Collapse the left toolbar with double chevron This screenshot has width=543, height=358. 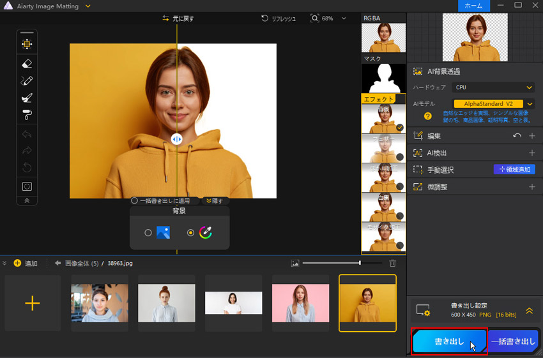[x=27, y=200]
